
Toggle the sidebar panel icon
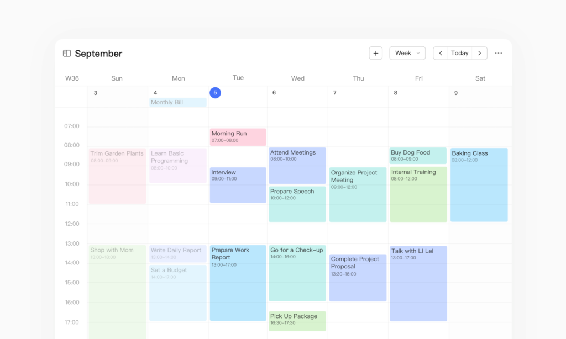pos(67,54)
